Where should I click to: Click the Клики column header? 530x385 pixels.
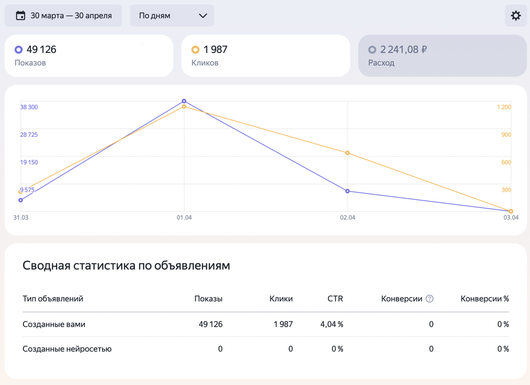[281, 299]
